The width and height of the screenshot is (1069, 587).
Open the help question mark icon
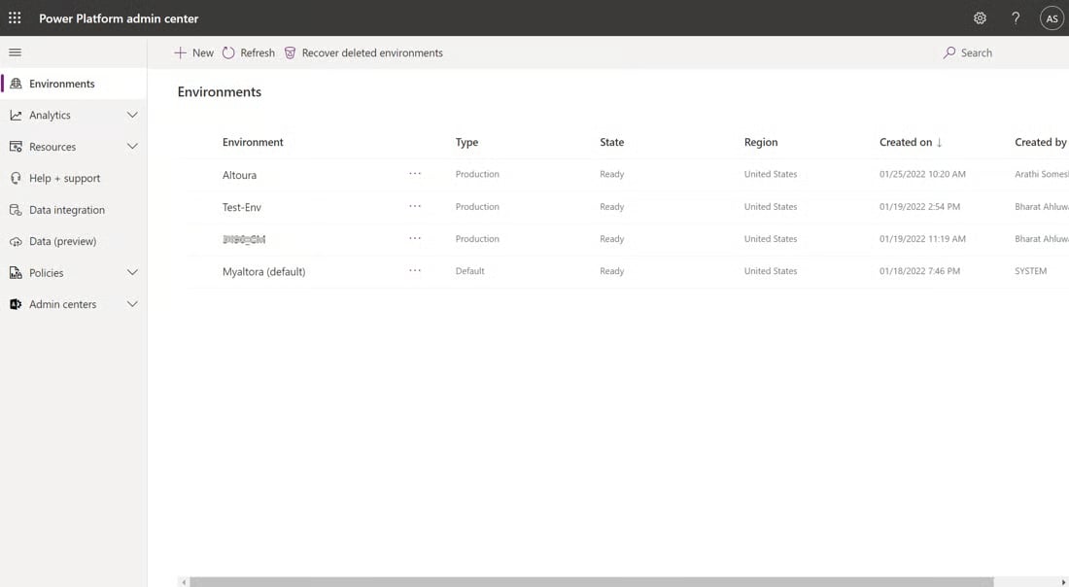pyautogui.click(x=1016, y=18)
